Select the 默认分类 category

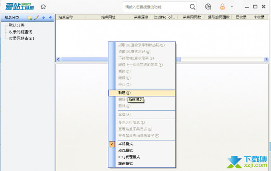tap(17, 25)
